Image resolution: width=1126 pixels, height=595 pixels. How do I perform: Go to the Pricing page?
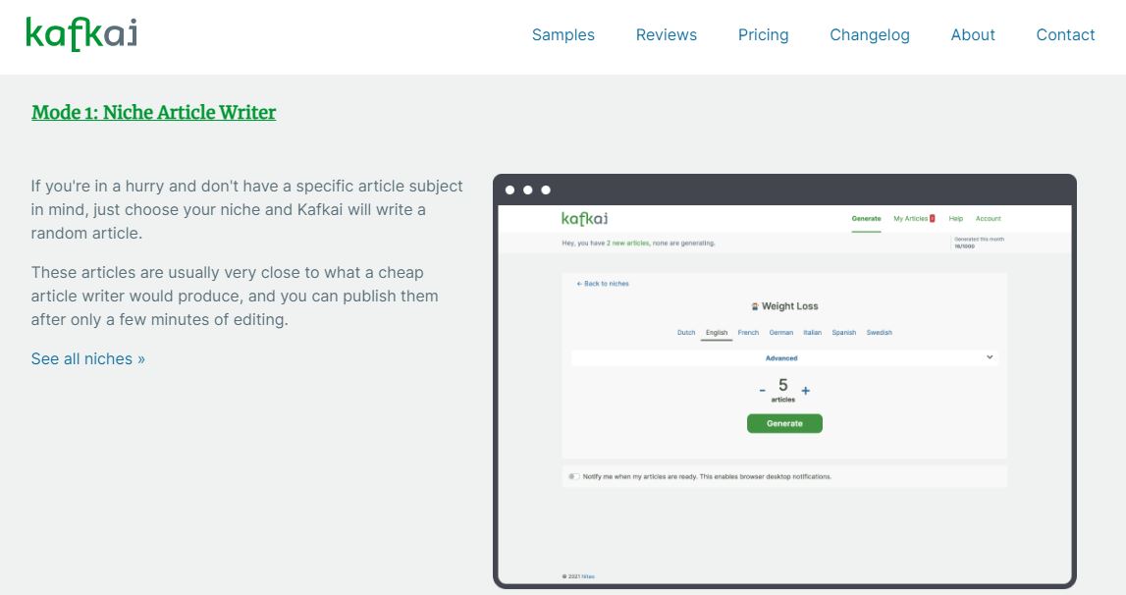[764, 34]
